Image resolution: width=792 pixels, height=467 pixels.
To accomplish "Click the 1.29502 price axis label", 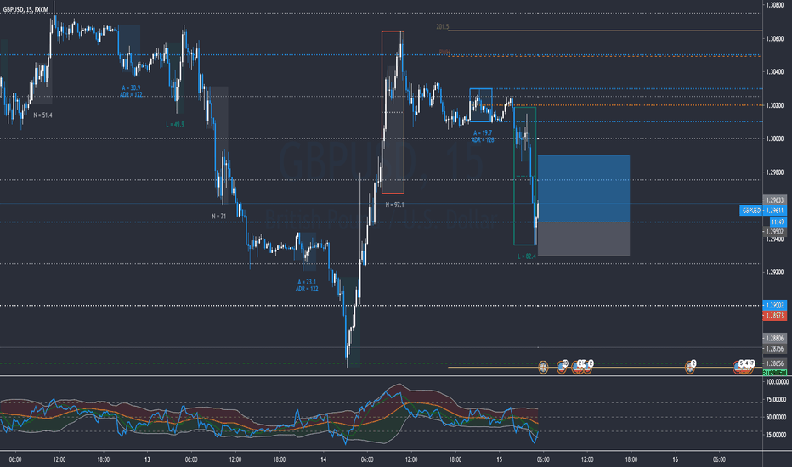I will (775, 231).
